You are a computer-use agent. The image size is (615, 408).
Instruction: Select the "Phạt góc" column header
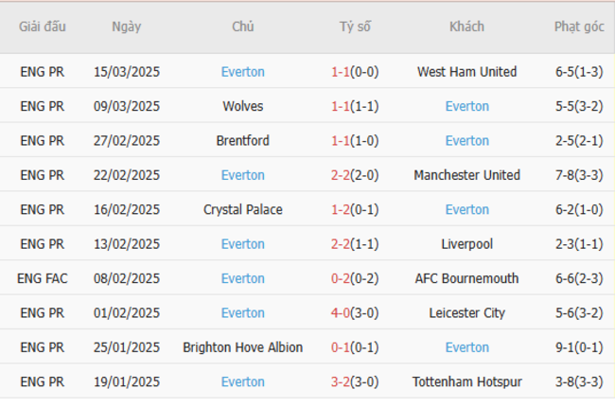coord(579,27)
